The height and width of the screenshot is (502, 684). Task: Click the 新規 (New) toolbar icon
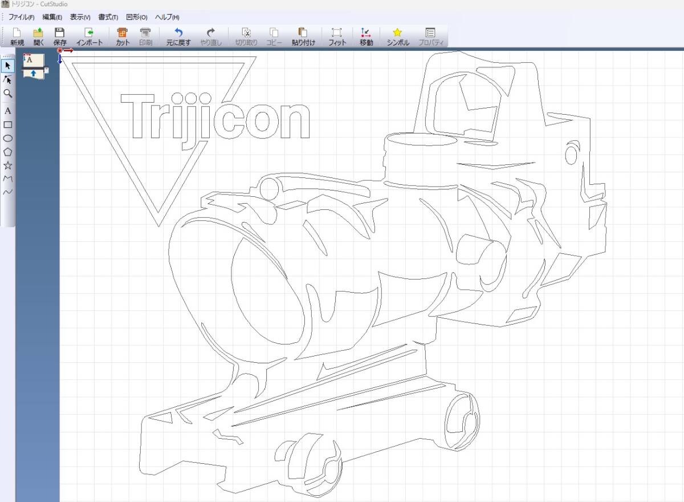pos(17,37)
